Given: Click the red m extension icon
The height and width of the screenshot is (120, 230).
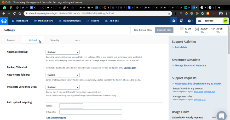Looking at the screenshot, I should (213, 14).
